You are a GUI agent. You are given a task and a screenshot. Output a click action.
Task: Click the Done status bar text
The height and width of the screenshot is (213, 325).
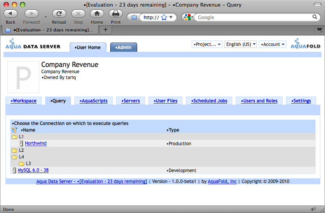click(9, 209)
